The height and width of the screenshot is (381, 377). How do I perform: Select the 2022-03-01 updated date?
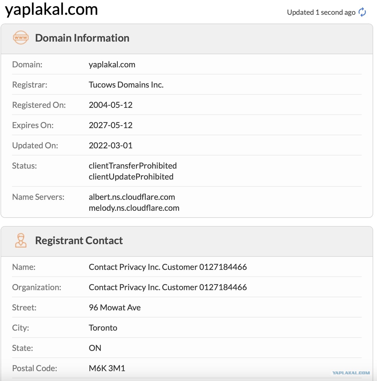111,145
